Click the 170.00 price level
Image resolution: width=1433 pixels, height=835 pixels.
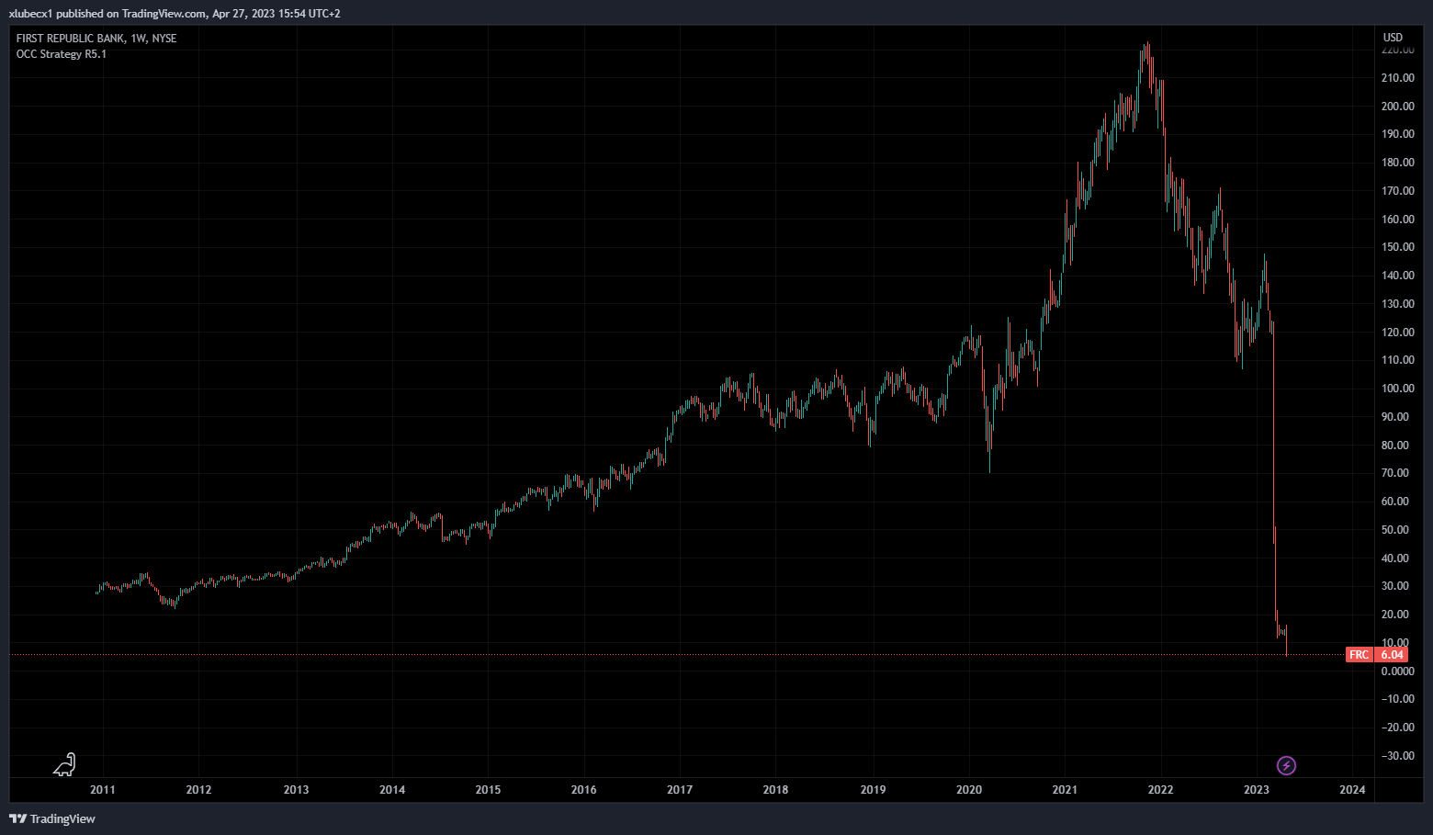coord(1397,191)
